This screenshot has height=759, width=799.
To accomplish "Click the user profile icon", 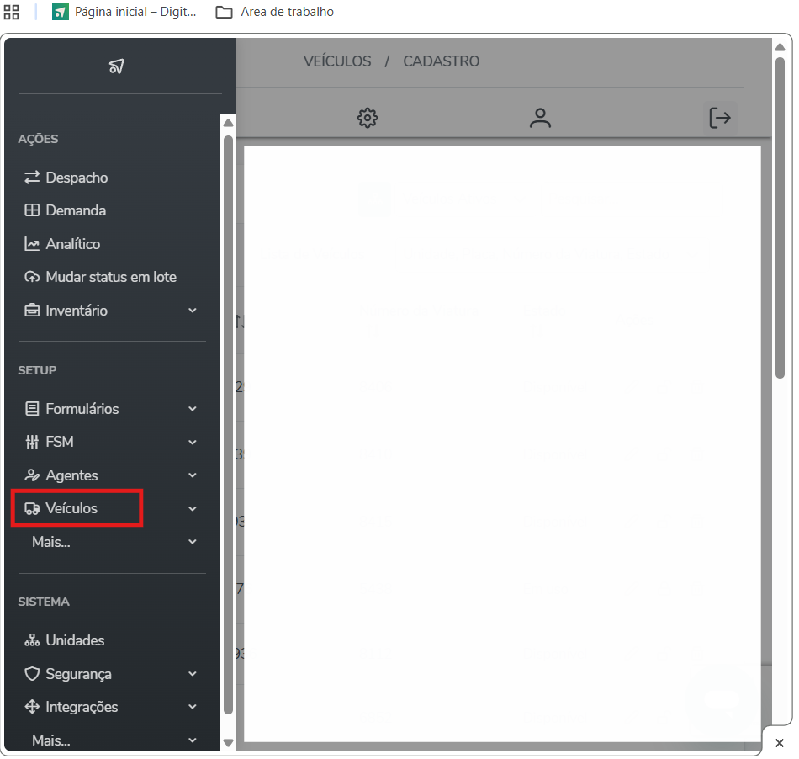I will tap(540, 118).
